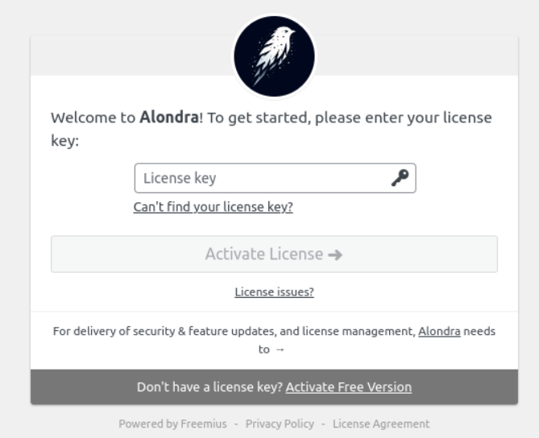The height and width of the screenshot is (438, 539).
Task: Click the arrow icon beside Activate License
Action: 335,255
